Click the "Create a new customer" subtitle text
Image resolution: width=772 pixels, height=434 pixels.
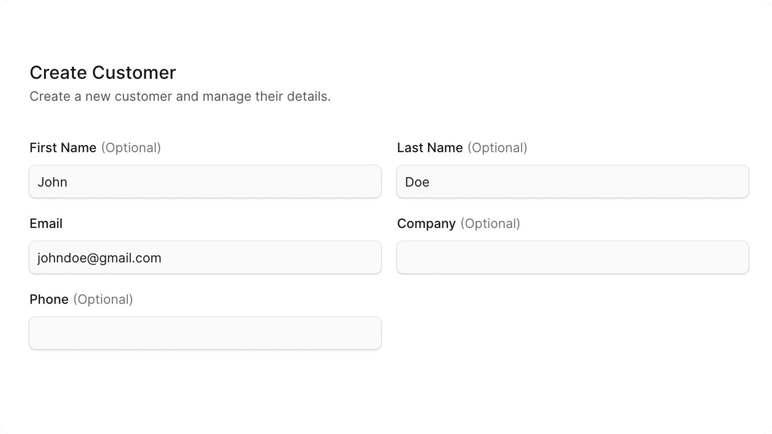coord(180,96)
